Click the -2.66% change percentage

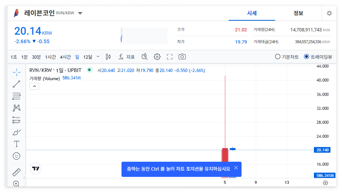(22, 41)
